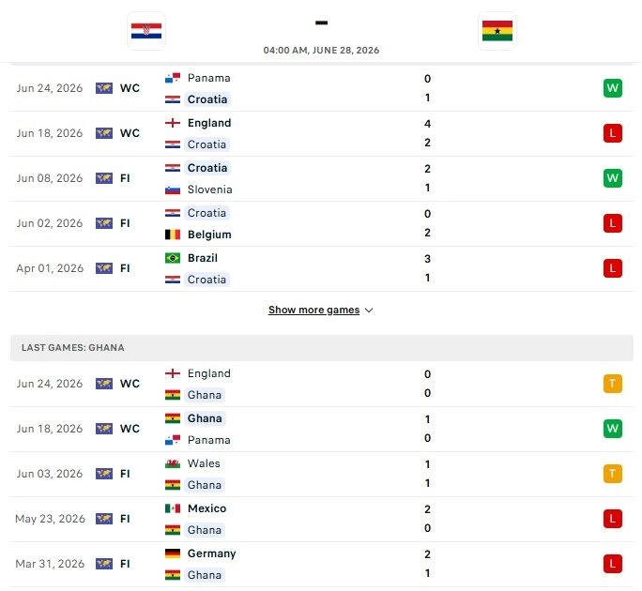Expand the Show more games link

[313, 310]
